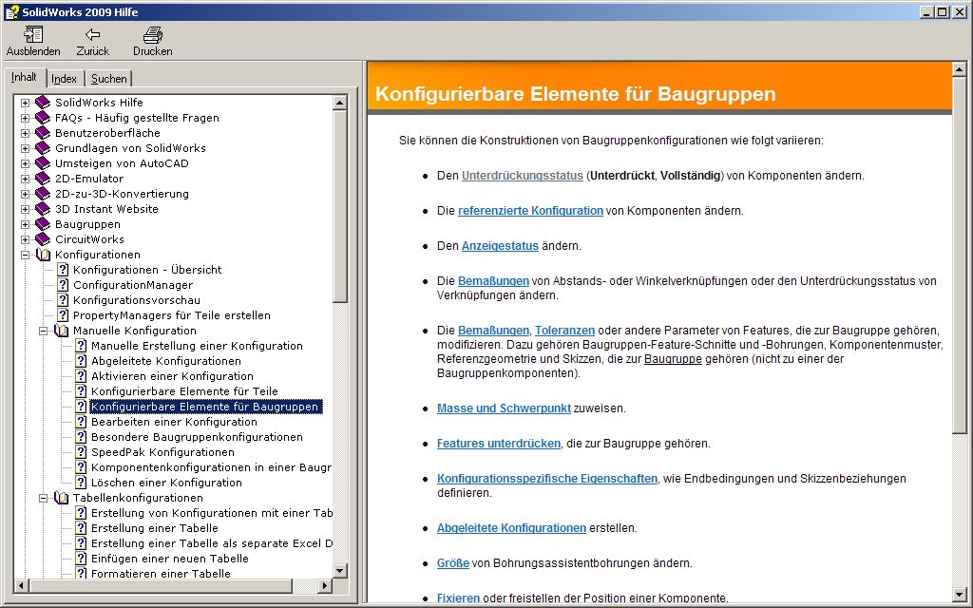The height and width of the screenshot is (608, 973).
Task: Open the Features unterdrücken link
Action: 499,443
